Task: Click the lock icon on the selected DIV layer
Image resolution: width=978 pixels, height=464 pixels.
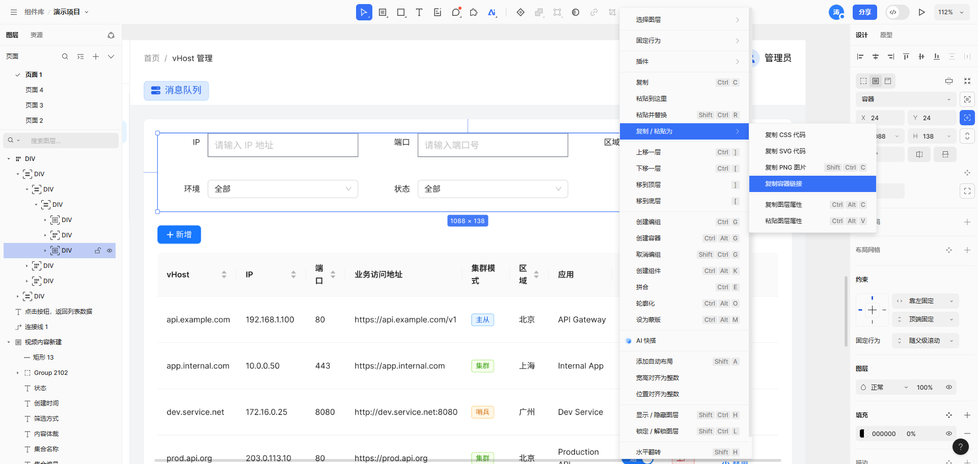Action: (97, 251)
